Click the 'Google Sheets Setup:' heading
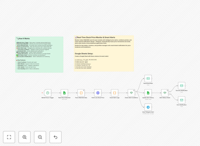The image size is (200, 146). [84, 54]
